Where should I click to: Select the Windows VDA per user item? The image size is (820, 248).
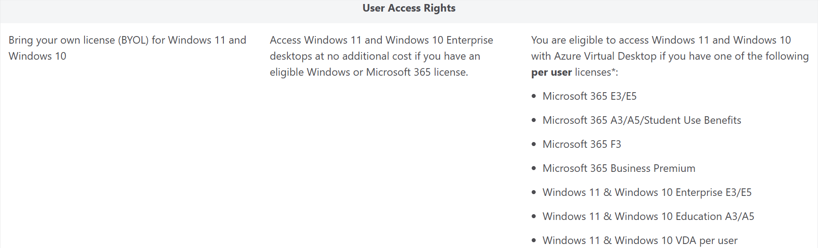coord(640,240)
